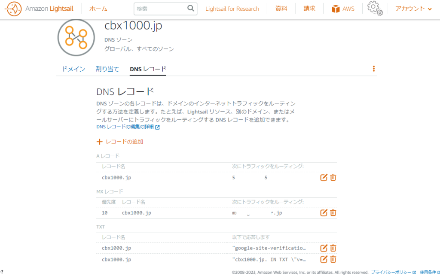Edit the google-site-verification TXT record
This screenshot has height=276, width=440.
point(324,248)
